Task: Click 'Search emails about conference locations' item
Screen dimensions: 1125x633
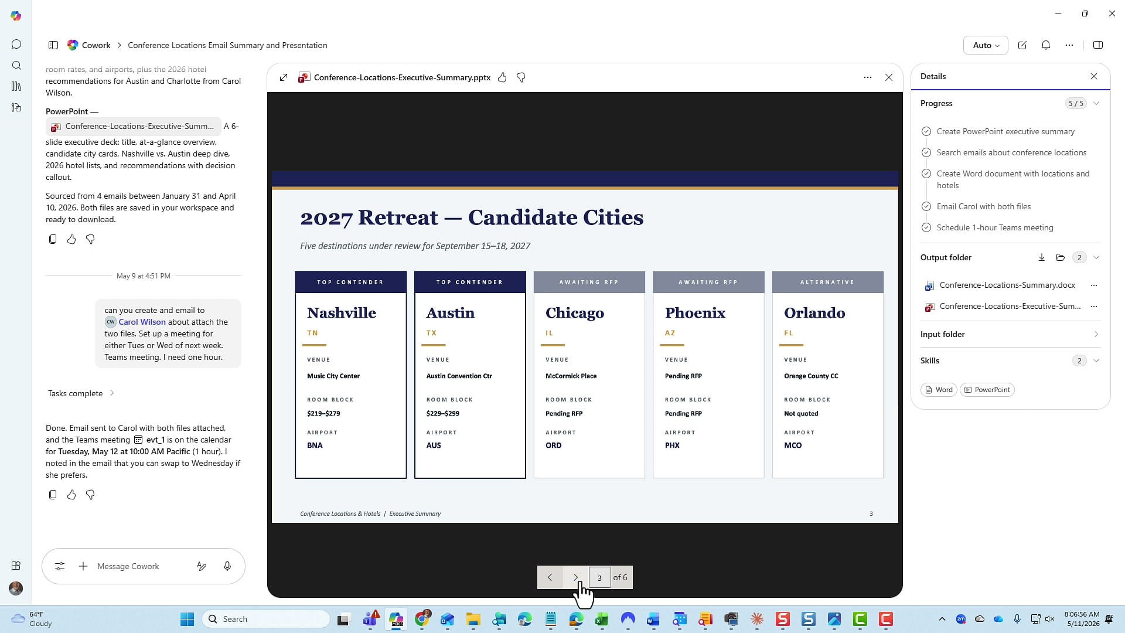Action: (1011, 152)
